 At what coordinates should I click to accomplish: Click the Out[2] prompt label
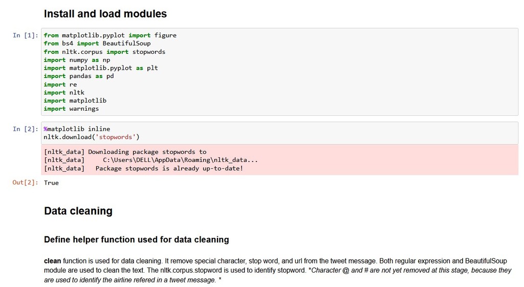26,182
